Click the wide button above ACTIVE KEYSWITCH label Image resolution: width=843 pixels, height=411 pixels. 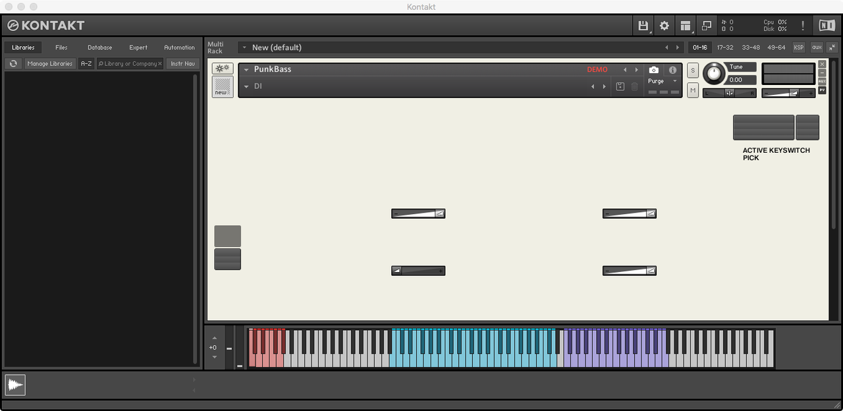pos(763,127)
